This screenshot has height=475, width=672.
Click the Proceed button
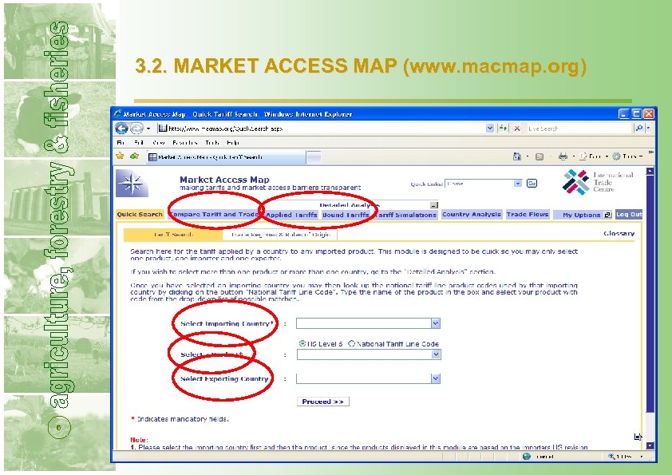tap(322, 400)
